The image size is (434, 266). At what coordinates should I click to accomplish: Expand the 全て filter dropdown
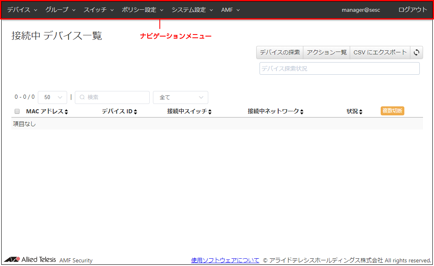[x=180, y=97]
